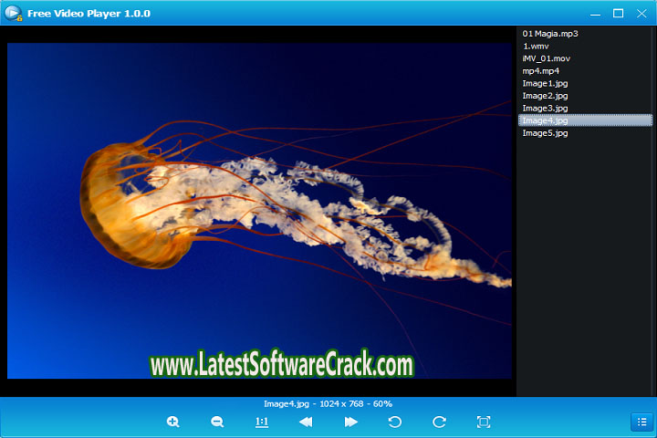Click the jellyfish image preview
This screenshot has width=657, height=438.
(259, 211)
